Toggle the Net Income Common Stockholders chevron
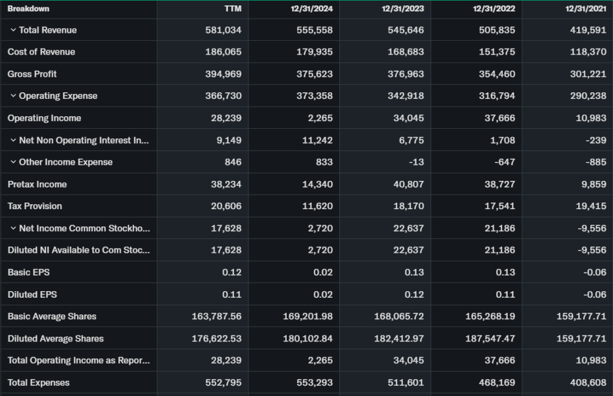The width and height of the screenshot is (613, 396). pyautogui.click(x=13, y=228)
